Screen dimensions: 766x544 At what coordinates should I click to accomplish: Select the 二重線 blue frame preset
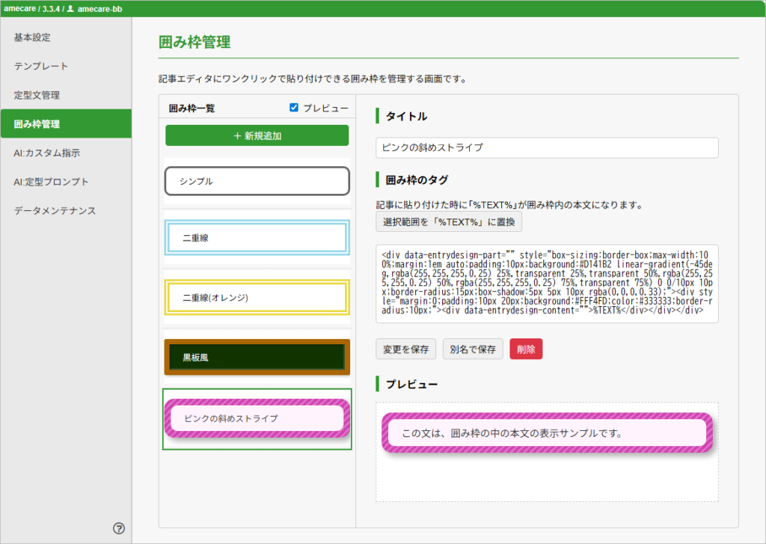(257, 237)
